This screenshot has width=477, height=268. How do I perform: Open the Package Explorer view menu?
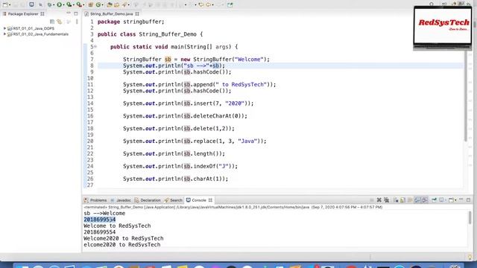coord(77,22)
